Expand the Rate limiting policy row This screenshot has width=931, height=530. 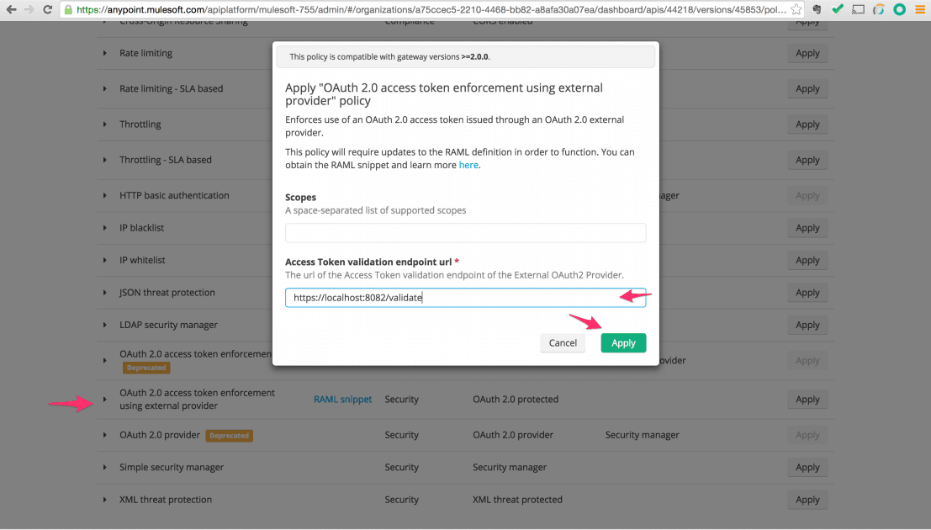(x=105, y=53)
